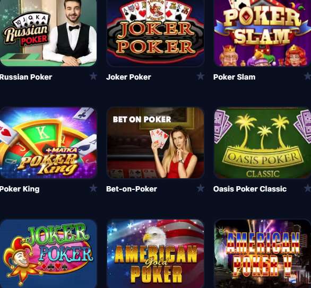Favorite Russian Poker with its star icon
Screen dimensions: 311x288
click(x=93, y=76)
